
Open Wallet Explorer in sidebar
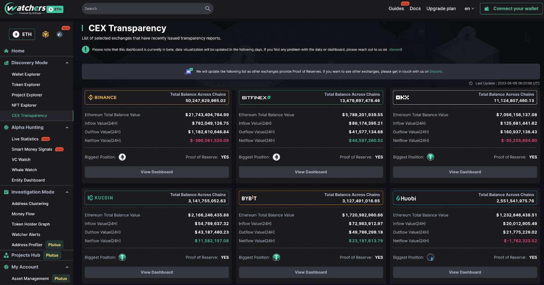pos(26,74)
